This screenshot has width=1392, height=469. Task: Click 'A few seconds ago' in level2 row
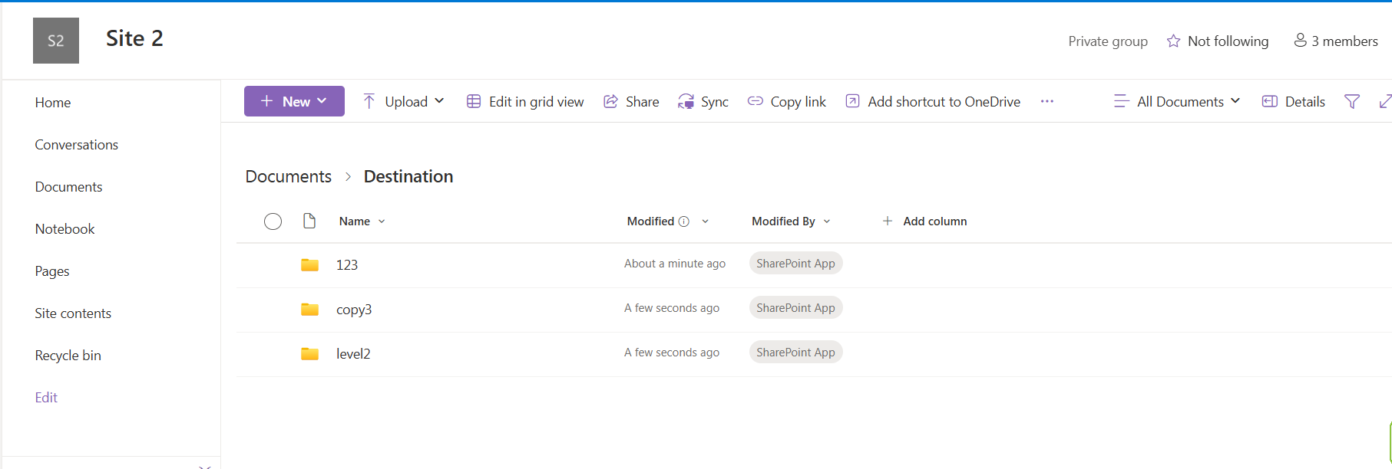pyautogui.click(x=672, y=353)
